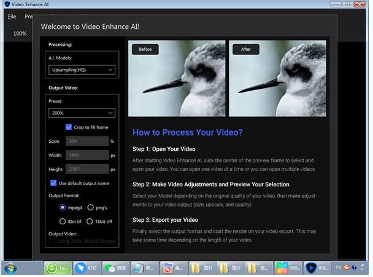Click the After label badge

click(246, 50)
